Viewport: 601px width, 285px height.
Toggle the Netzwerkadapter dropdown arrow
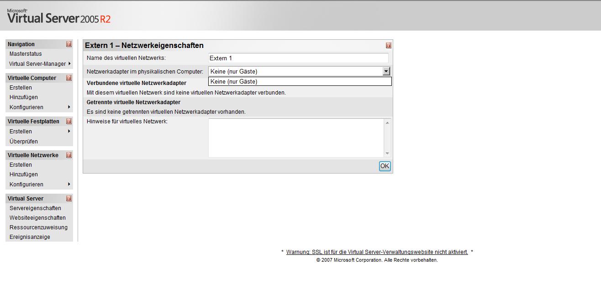[386, 71]
